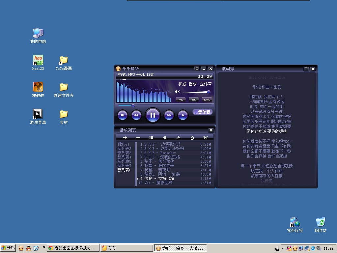Click the song progress seek bar
Screen dimensions: 337x253
click(x=165, y=105)
